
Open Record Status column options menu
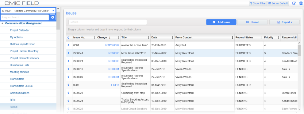click(x=261, y=37)
